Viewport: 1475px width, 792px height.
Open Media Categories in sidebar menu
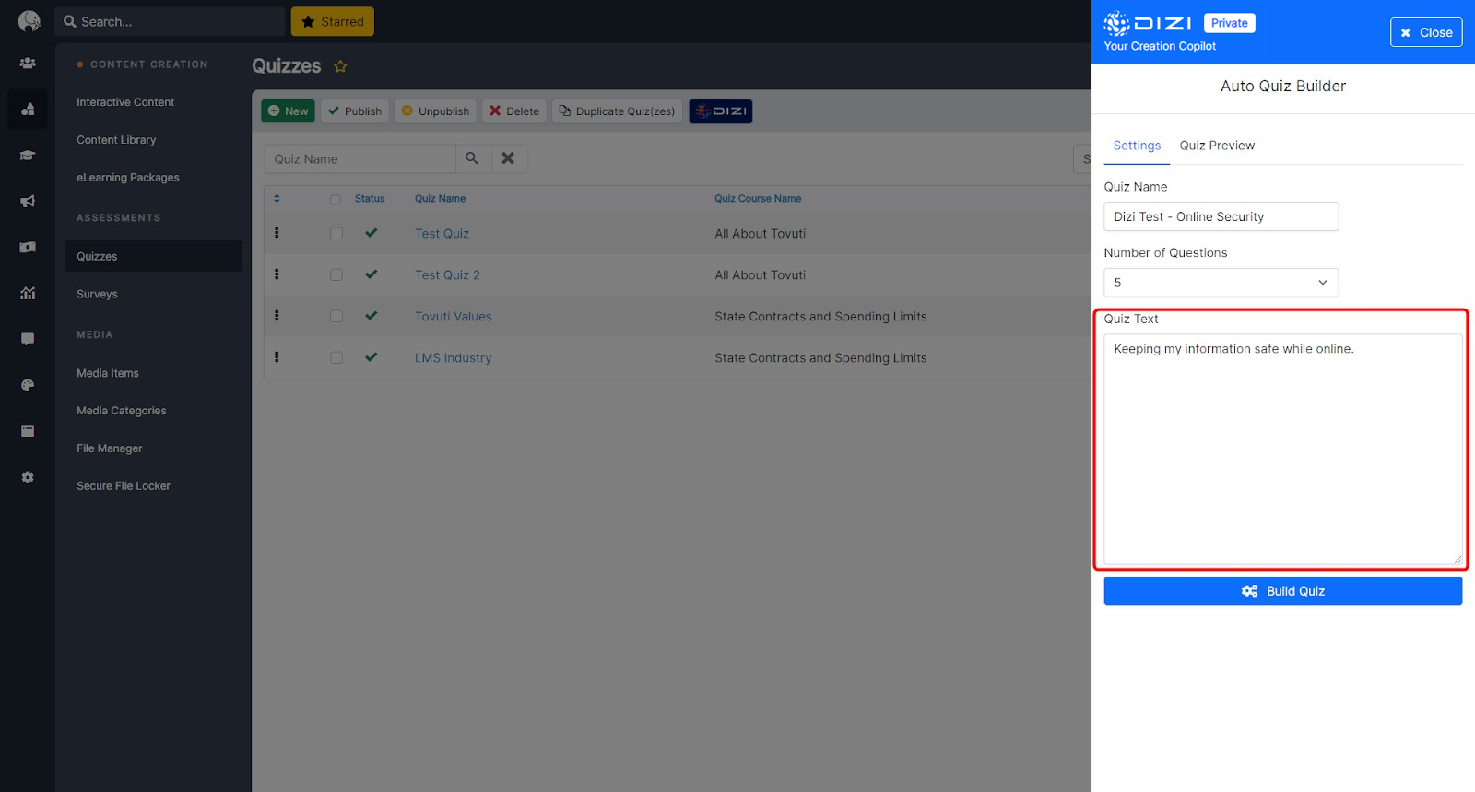[x=122, y=411]
